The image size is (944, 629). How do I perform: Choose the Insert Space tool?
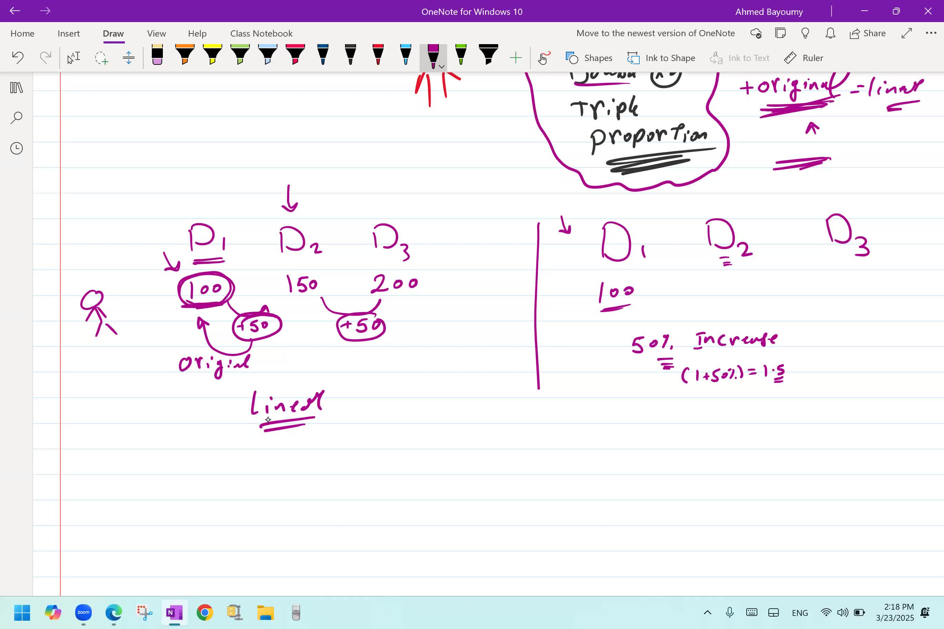point(128,58)
